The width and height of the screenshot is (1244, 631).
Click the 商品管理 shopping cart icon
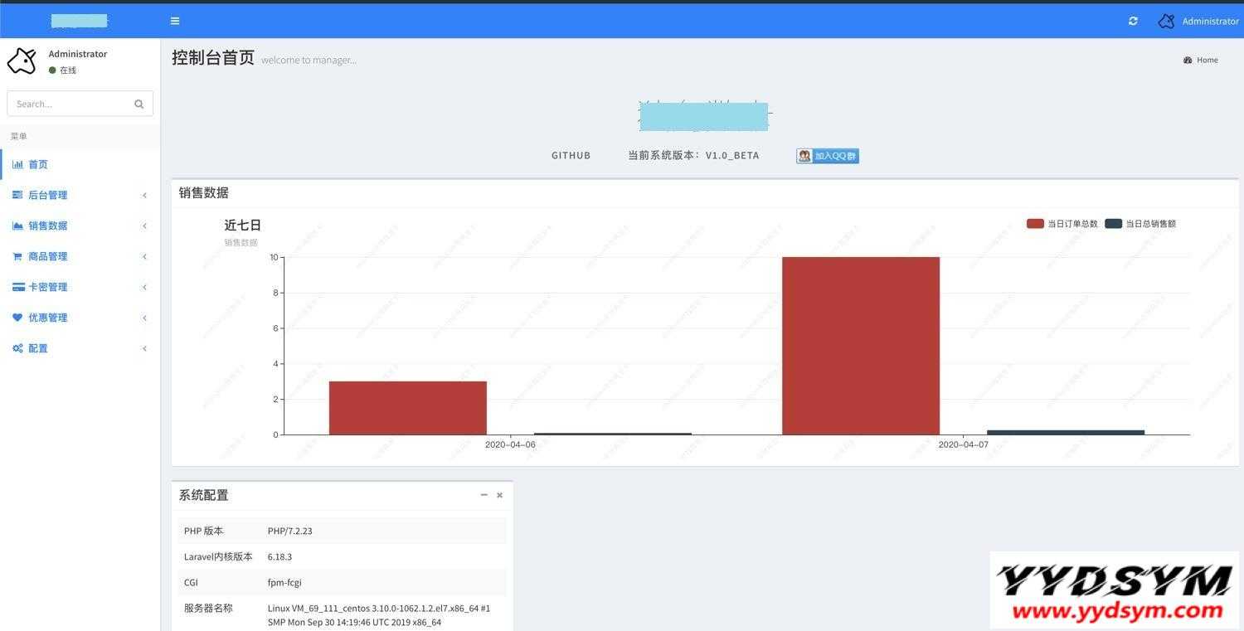click(17, 256)
